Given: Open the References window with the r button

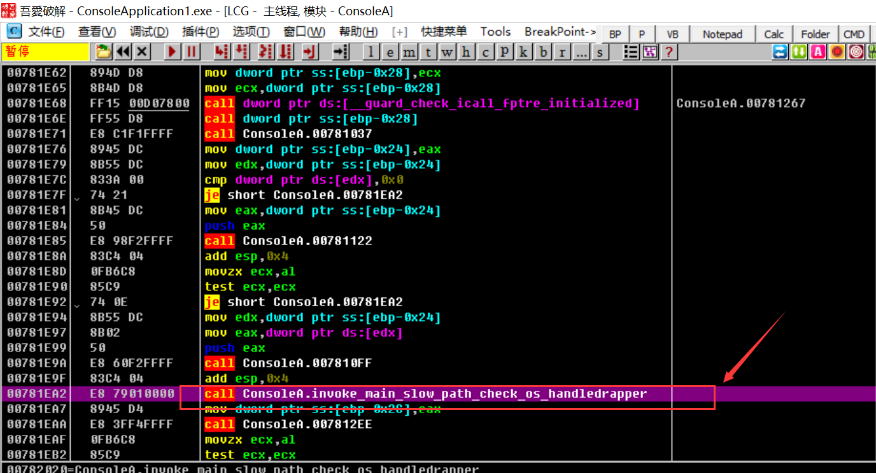Looking at the screenshot, I should pyautogui.click(x=562, y=52).
